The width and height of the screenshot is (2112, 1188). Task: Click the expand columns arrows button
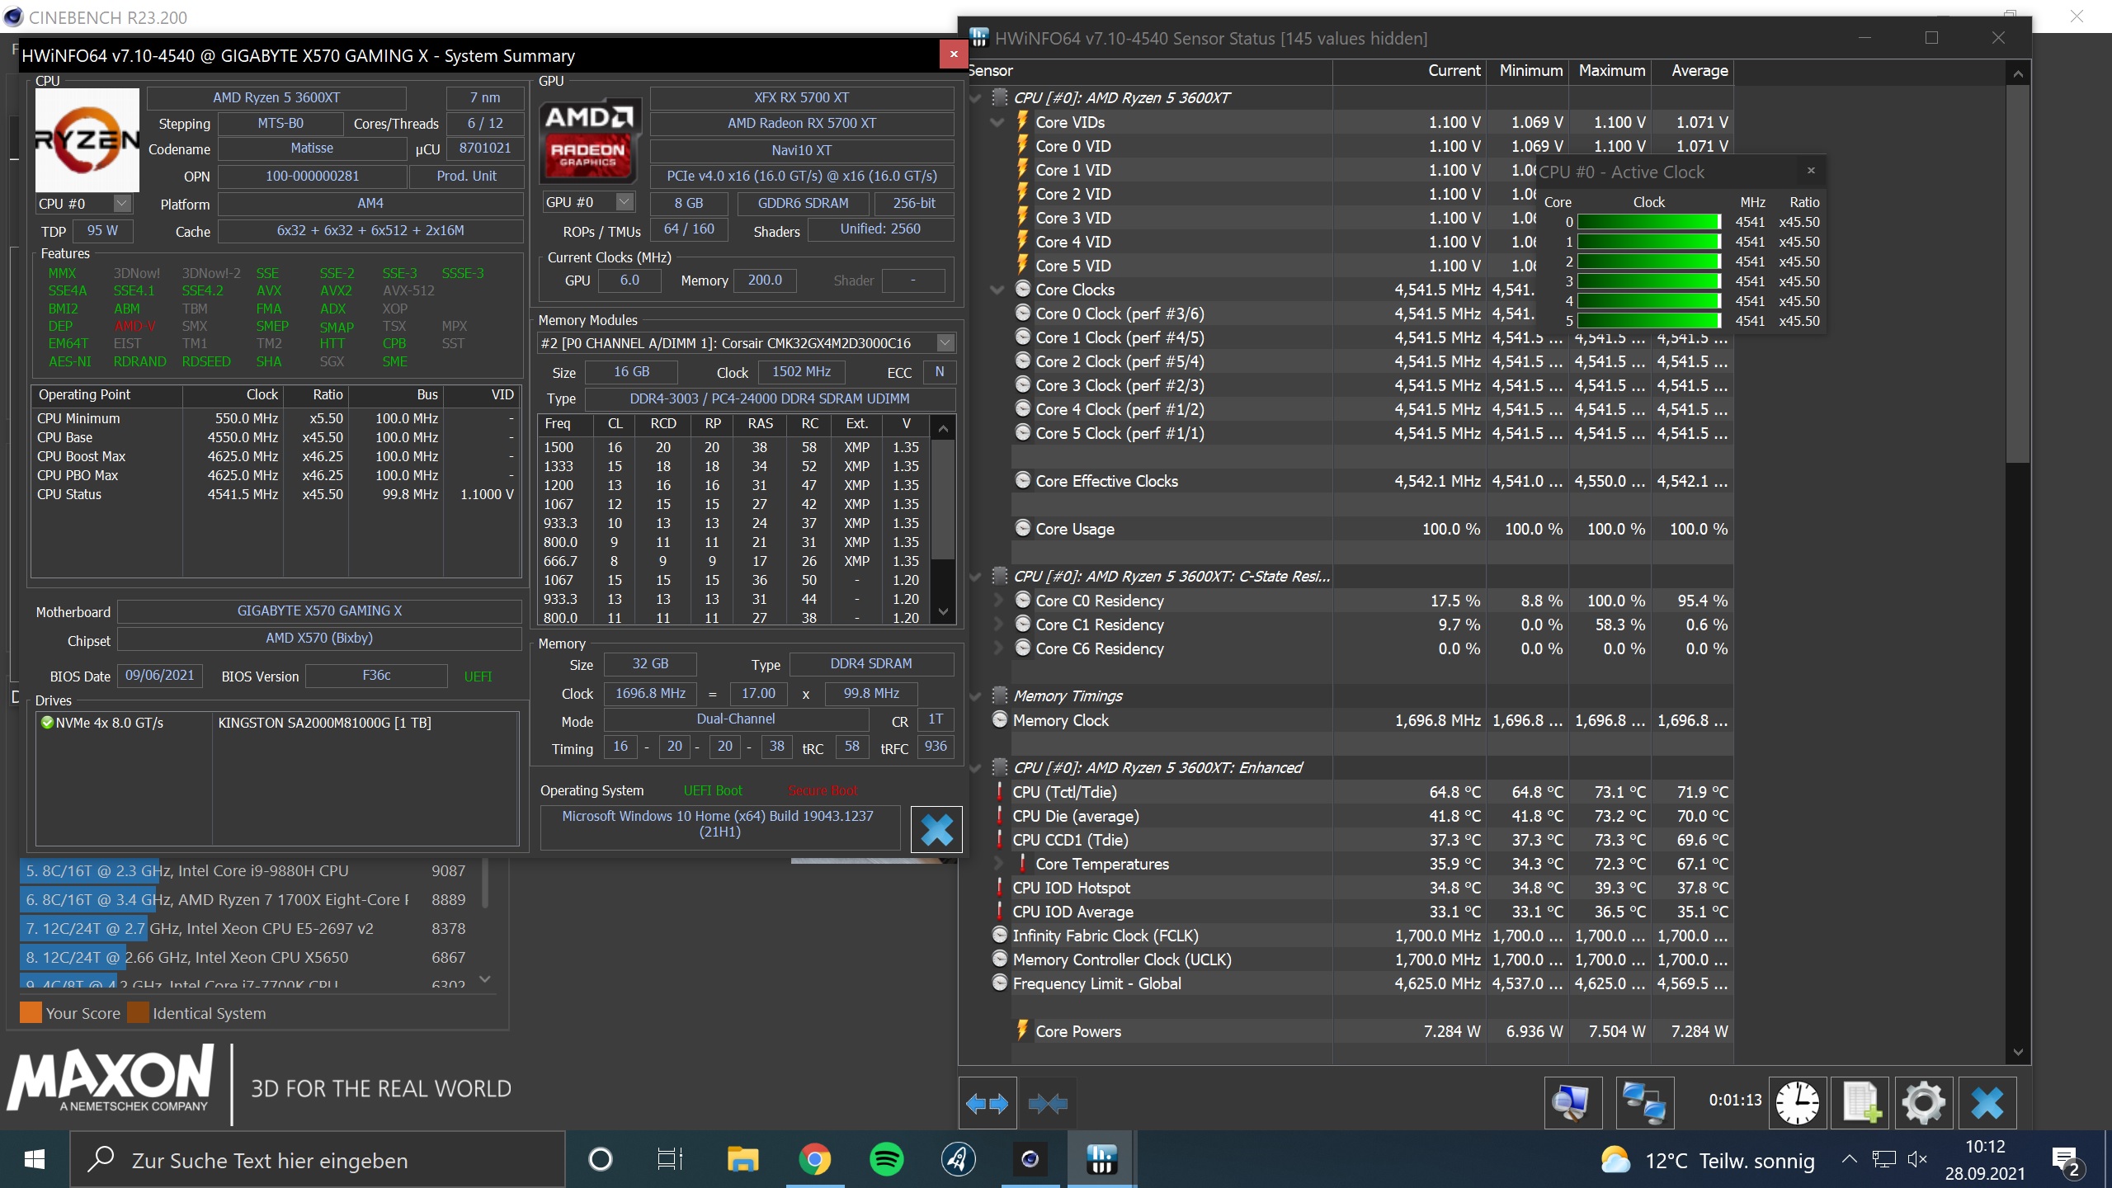pos(987,1103)
